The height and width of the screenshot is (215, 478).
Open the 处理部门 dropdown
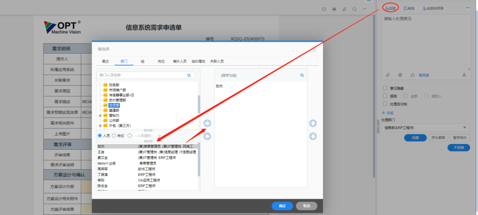coord(425,127)
